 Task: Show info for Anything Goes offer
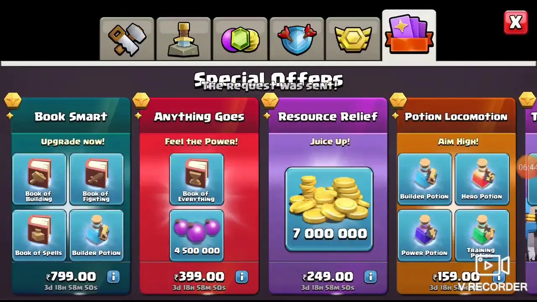(x=242, y=277)
